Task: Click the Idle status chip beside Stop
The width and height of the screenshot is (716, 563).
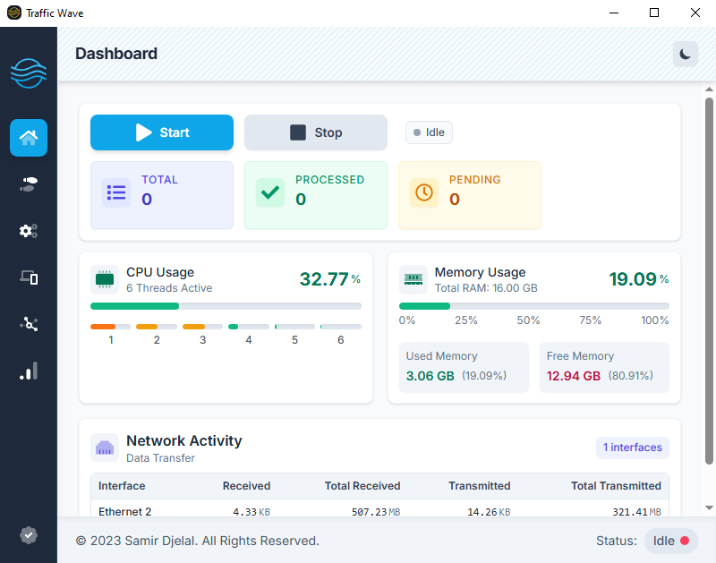Action: click(429, 132)
